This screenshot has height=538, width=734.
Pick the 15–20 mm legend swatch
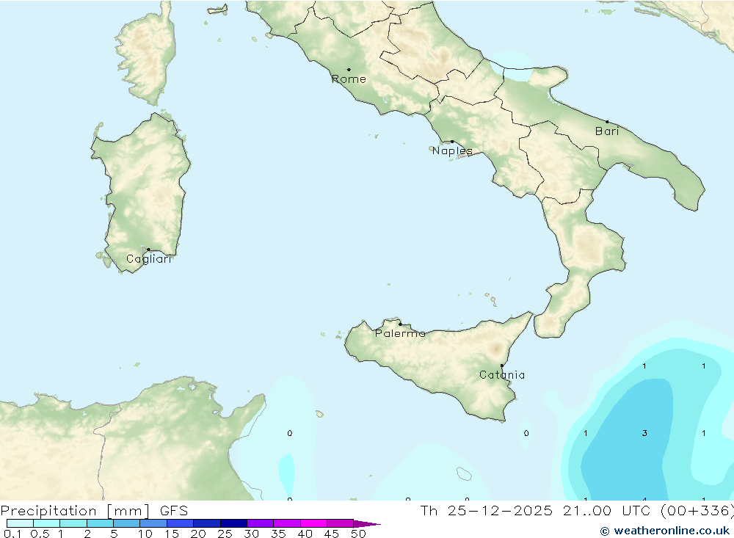(181, 523)
